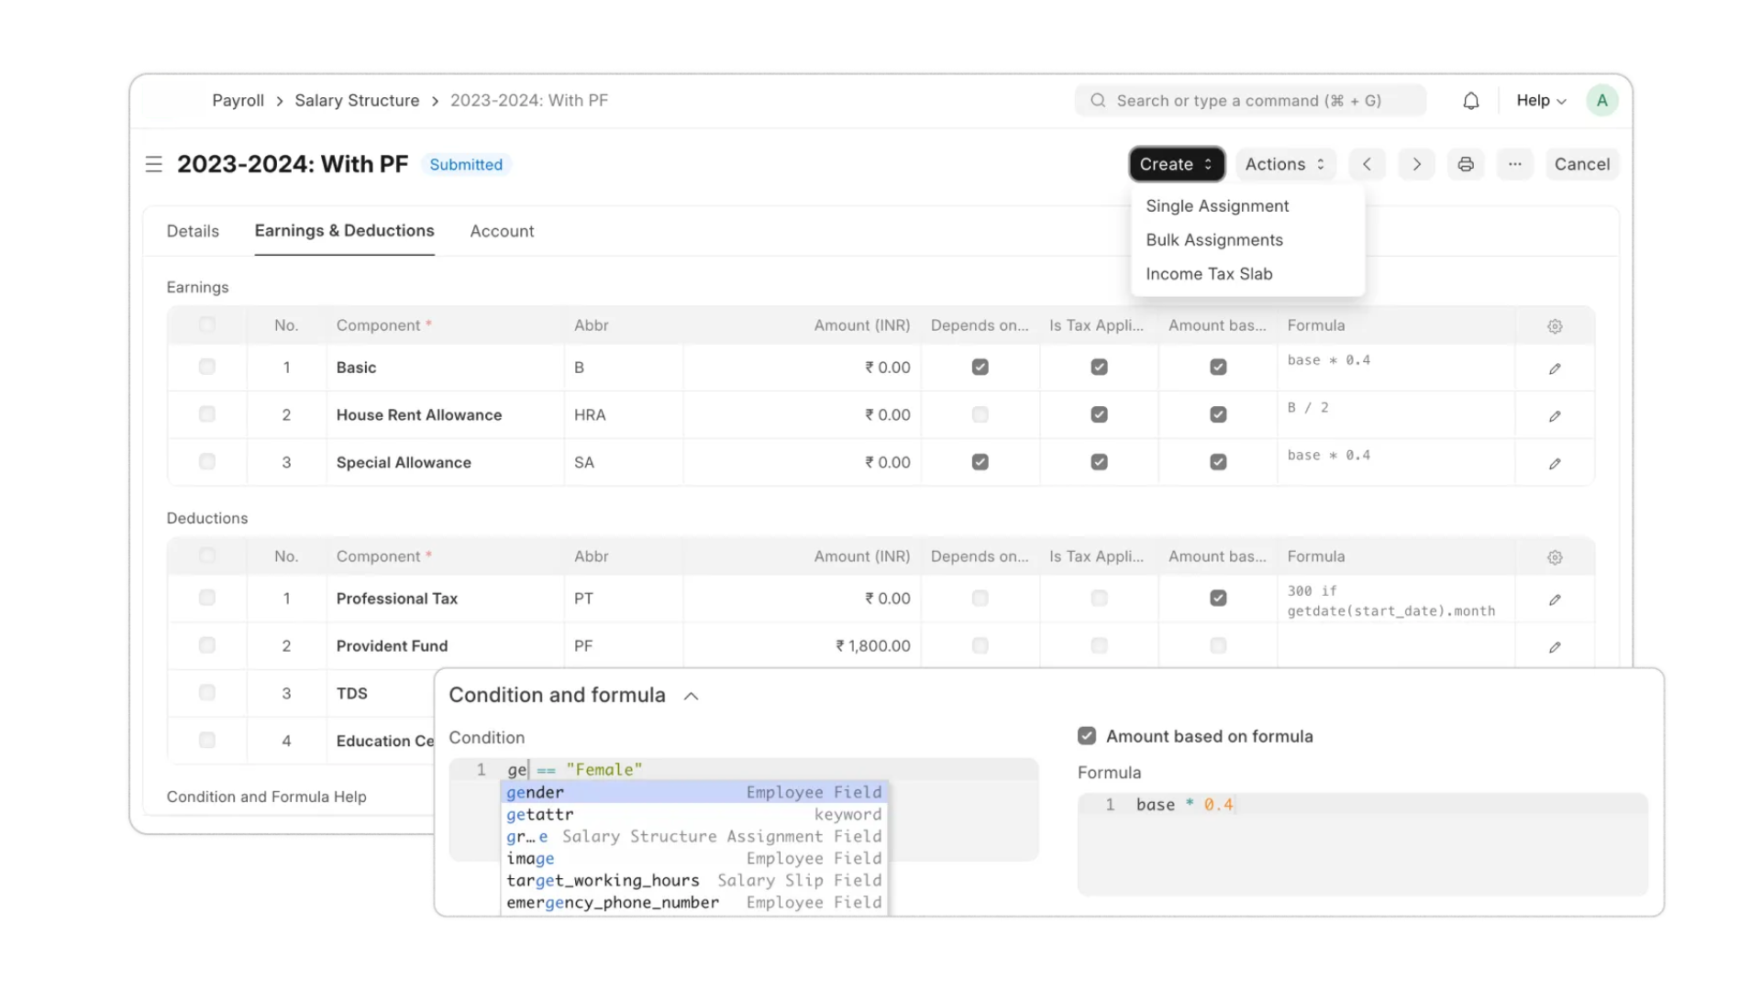Viewport: 1761px width, 990px height.
Task: Open Deductions table settings gear
Action: (x=1555, y=557)
